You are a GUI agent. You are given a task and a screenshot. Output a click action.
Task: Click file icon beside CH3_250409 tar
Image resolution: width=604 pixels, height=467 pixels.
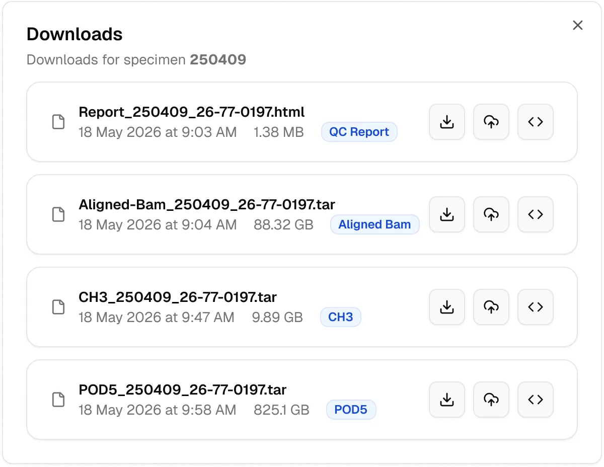tap(59, 307)
